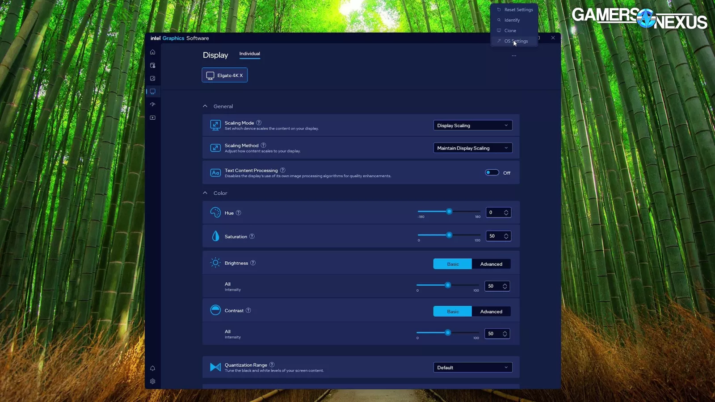Click the Hue value input field
Viewport: 715px width, 402px height.
[494, 213]
